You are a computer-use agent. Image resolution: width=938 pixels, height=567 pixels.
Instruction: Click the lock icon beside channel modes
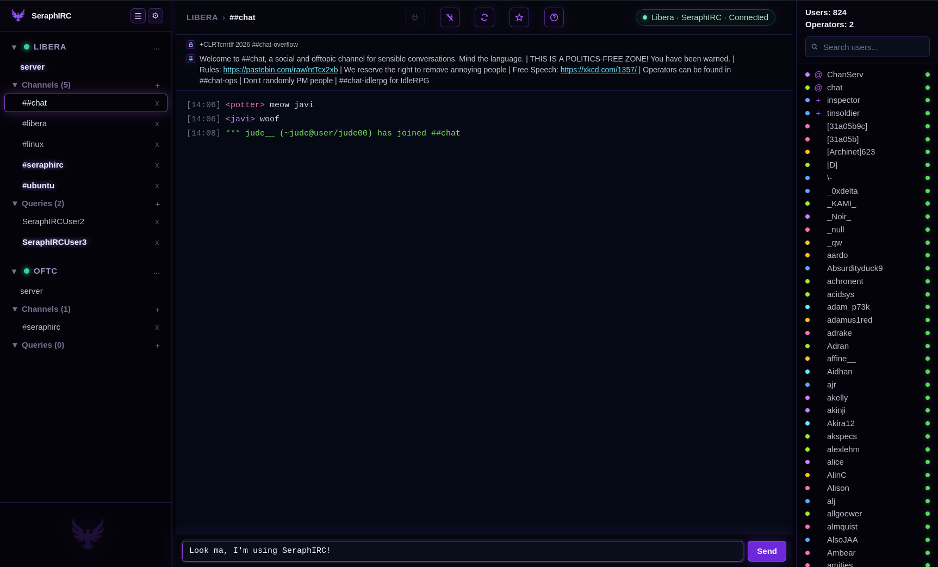[191, 45]
